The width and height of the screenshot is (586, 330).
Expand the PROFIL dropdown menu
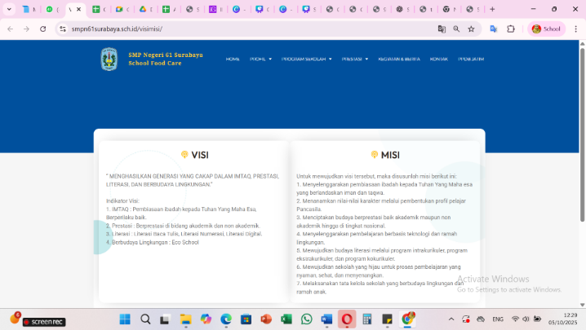(x=260, y=59)
